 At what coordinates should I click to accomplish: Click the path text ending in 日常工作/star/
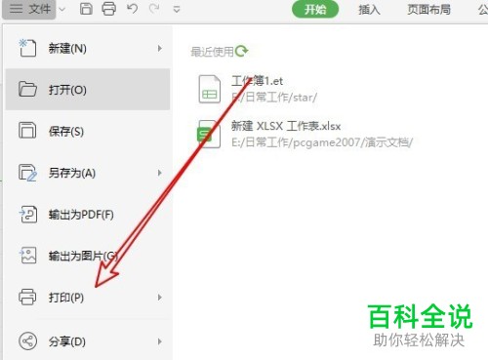point(274,98)
